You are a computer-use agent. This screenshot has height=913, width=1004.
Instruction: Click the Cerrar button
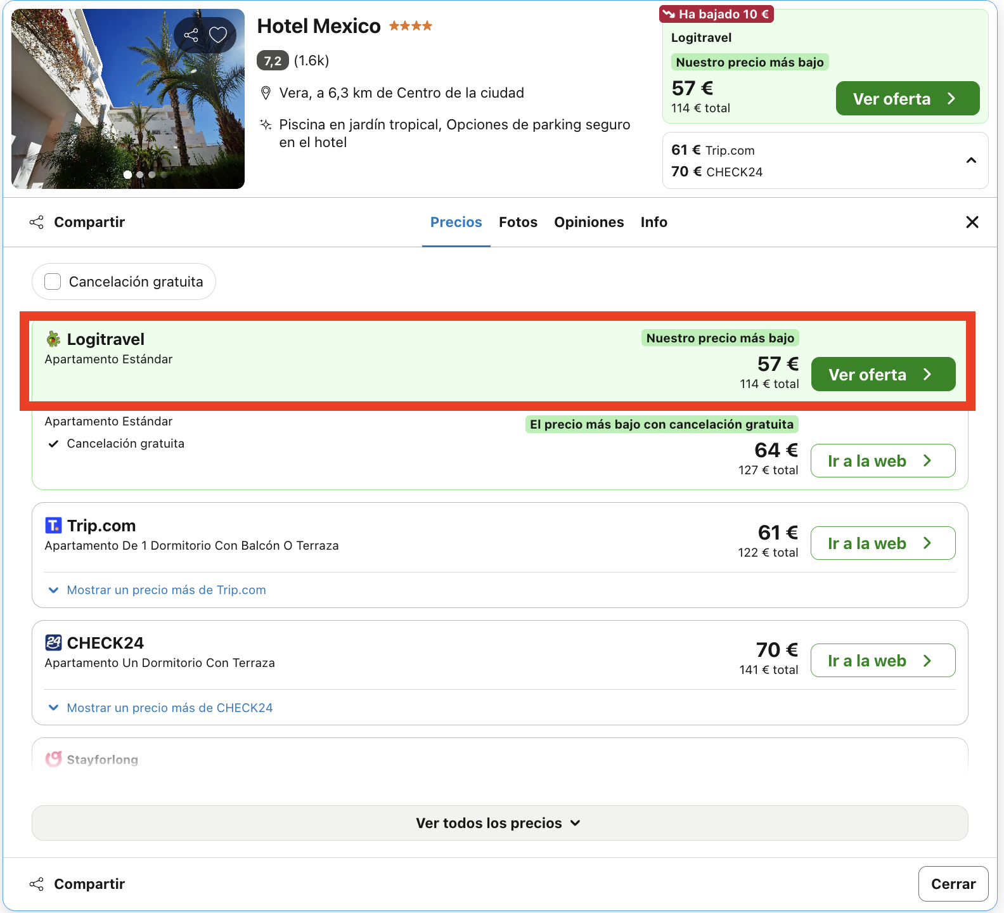pos(953,884)
